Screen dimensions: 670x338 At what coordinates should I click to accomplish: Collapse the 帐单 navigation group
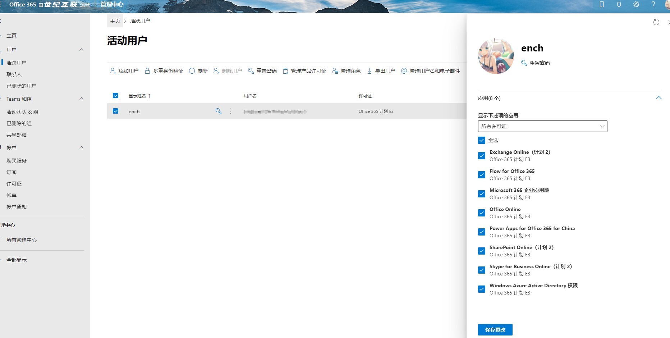81,147
